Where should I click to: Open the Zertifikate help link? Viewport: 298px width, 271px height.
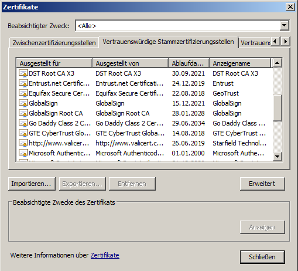(105, 255)
